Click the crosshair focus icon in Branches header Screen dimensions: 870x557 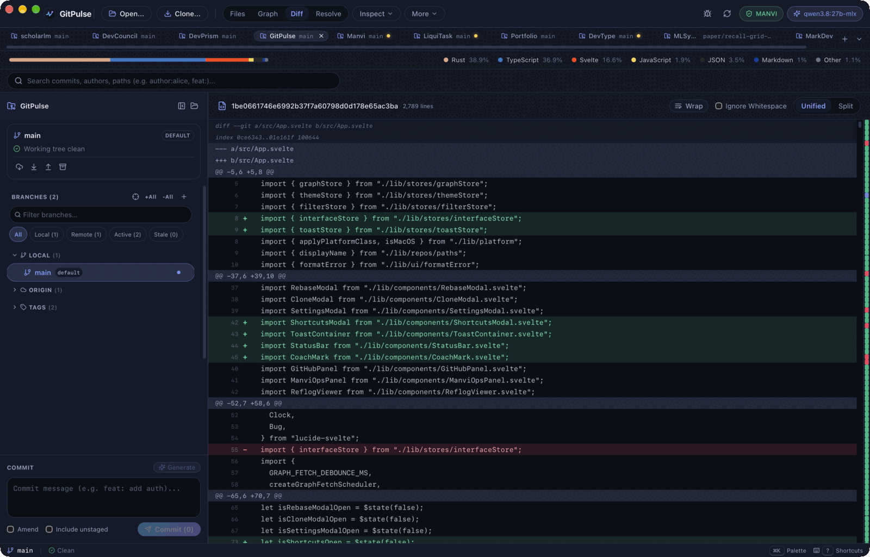pos(135,197)
